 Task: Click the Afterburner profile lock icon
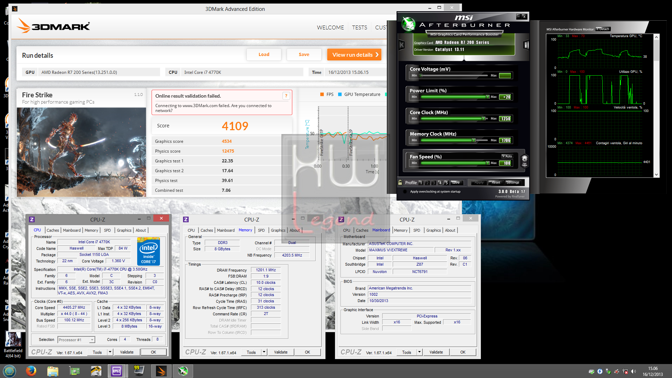point(400,182)
